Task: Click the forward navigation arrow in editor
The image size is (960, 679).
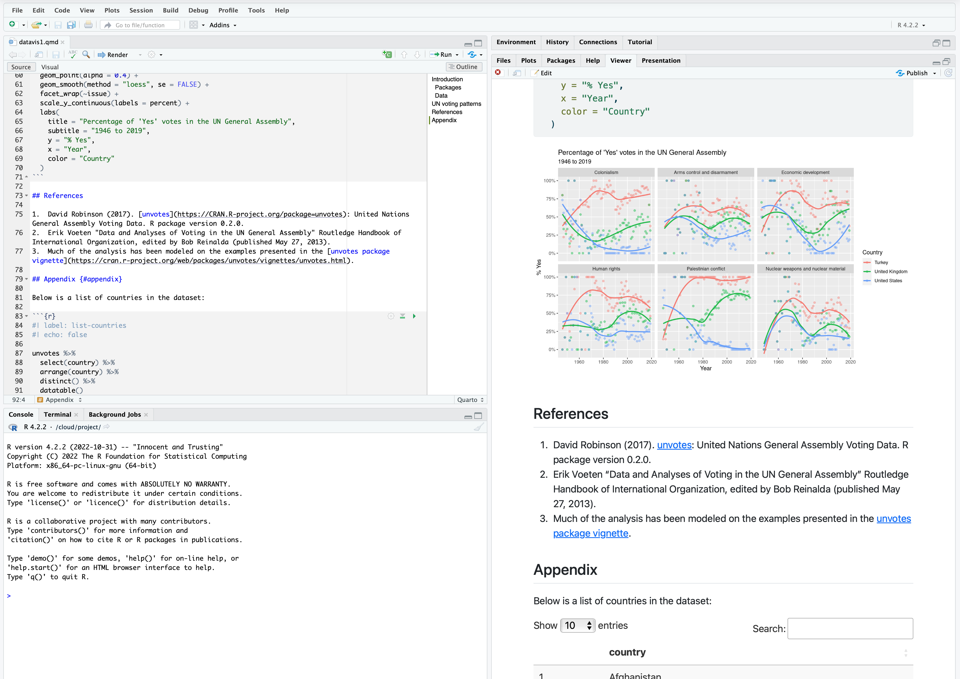Action: (x=22, y=55)
